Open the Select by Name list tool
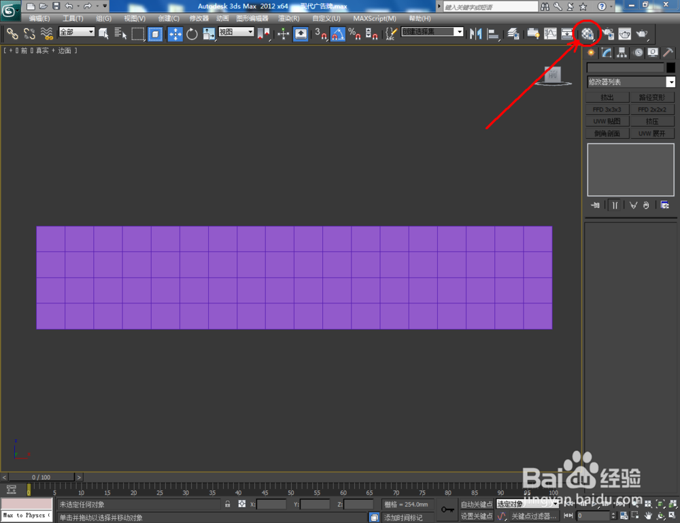This screenshot has height=523, width=680. click(120, 34)
